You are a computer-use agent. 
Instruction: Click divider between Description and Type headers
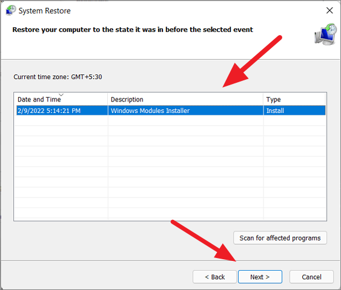point(263,99)
